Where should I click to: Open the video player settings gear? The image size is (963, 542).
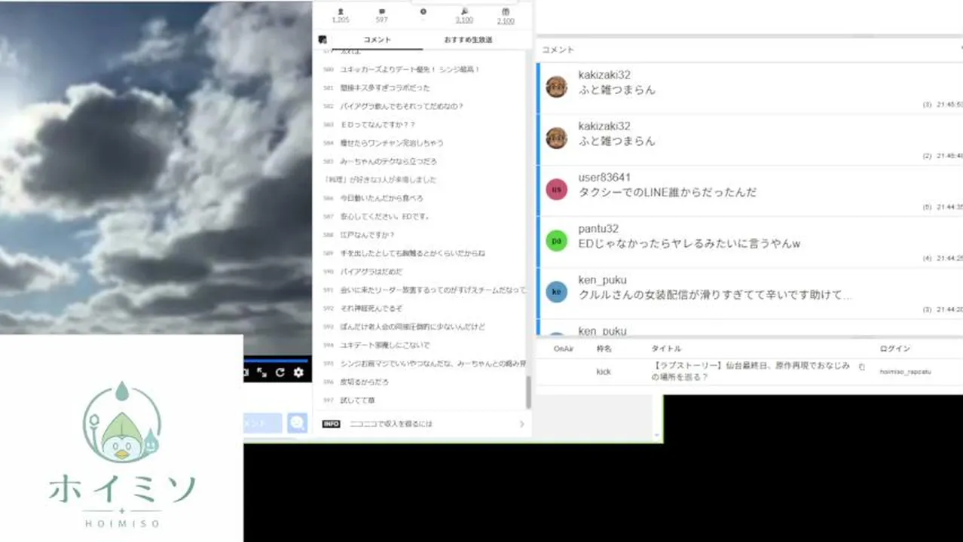point(298,373)
